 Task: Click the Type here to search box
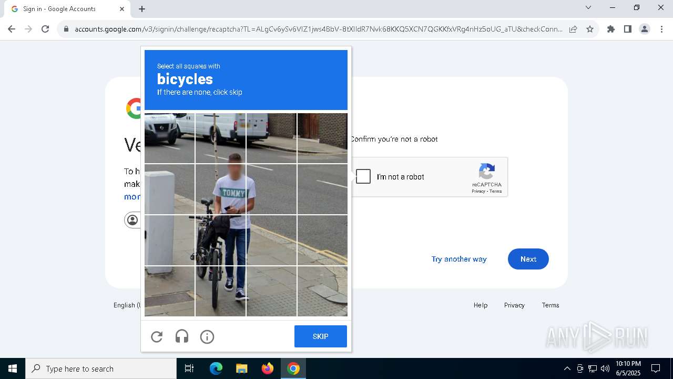coord(101,368)
